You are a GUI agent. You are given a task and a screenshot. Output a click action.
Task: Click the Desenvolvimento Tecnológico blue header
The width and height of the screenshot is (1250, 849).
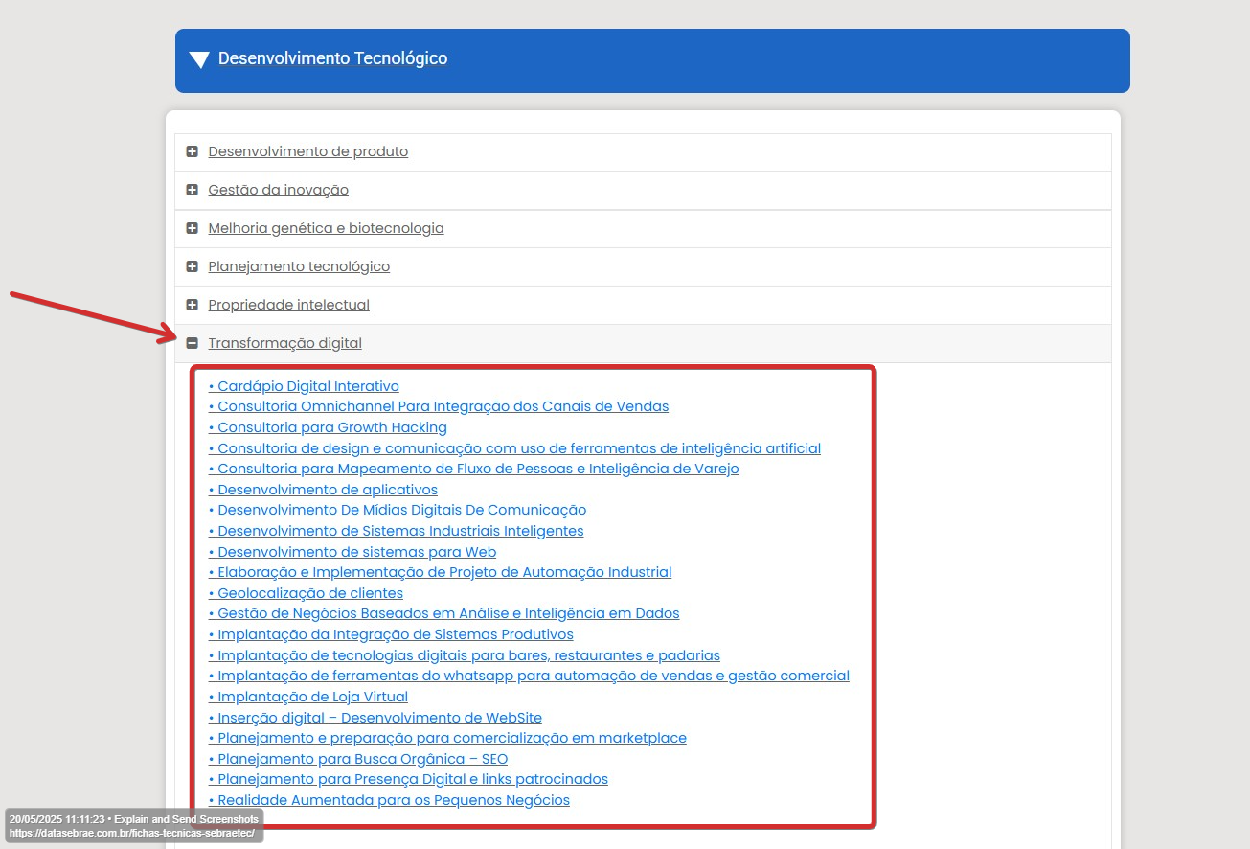(651, 59)
